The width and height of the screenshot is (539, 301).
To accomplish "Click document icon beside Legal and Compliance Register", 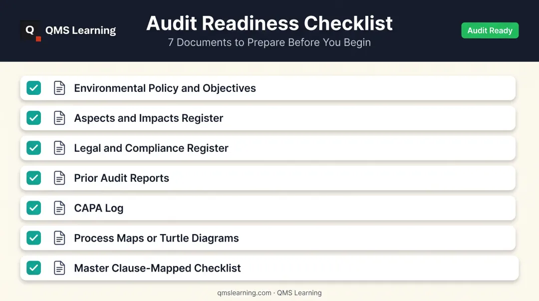I will point(59,148).
